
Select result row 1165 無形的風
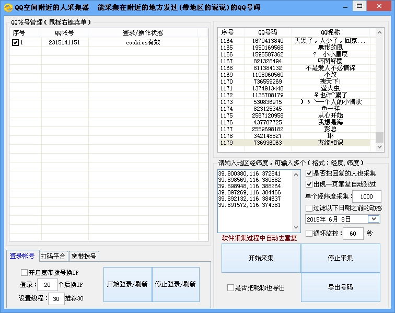(294, 48)
